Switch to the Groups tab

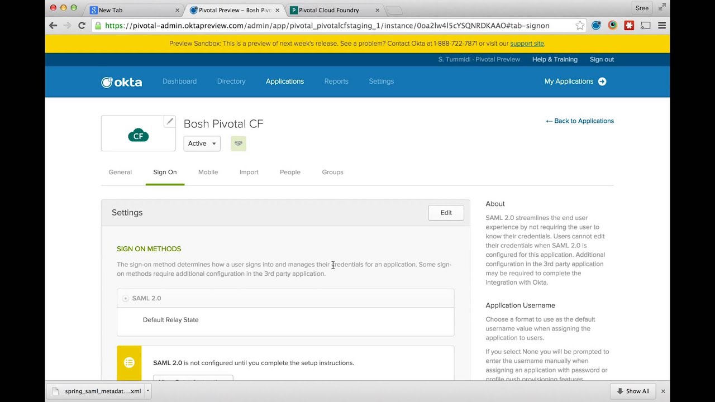click(x=332, y=172)
